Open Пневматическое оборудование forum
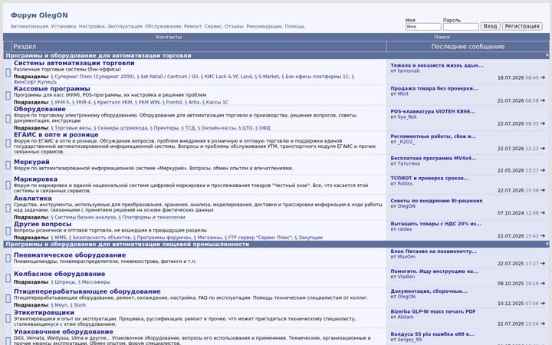Image resolution: width=552 pixels, height=345 pixels. pyautogui.click(x=70, y=255)
